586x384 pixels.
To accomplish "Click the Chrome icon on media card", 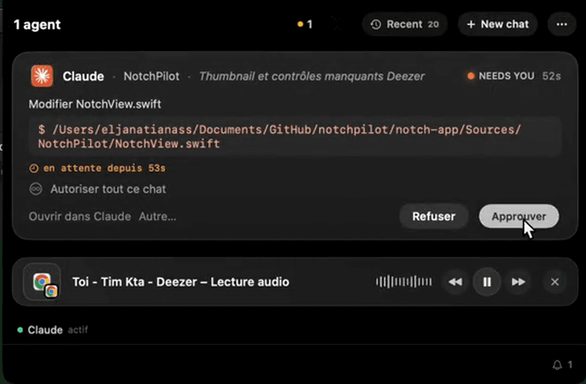I will (x=42, y=282).
